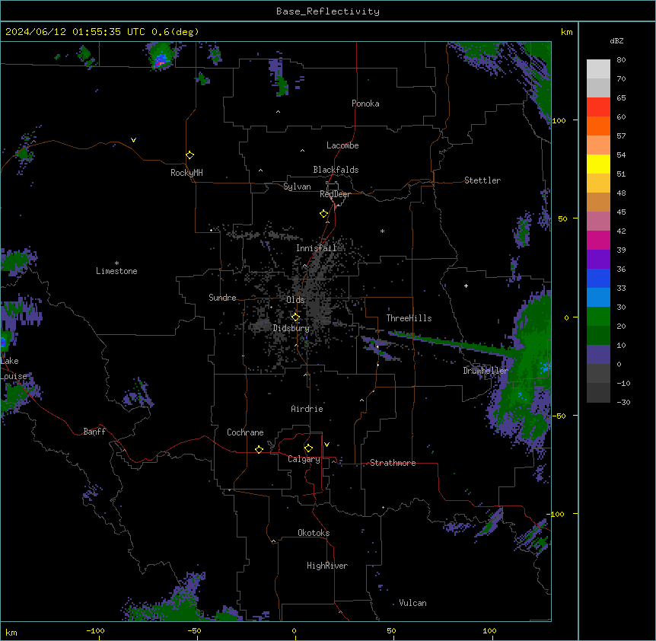Click the Didsbury label
The height and width of the screenshot is (641, 656).
pyautogui.click(x=291, y=328)
